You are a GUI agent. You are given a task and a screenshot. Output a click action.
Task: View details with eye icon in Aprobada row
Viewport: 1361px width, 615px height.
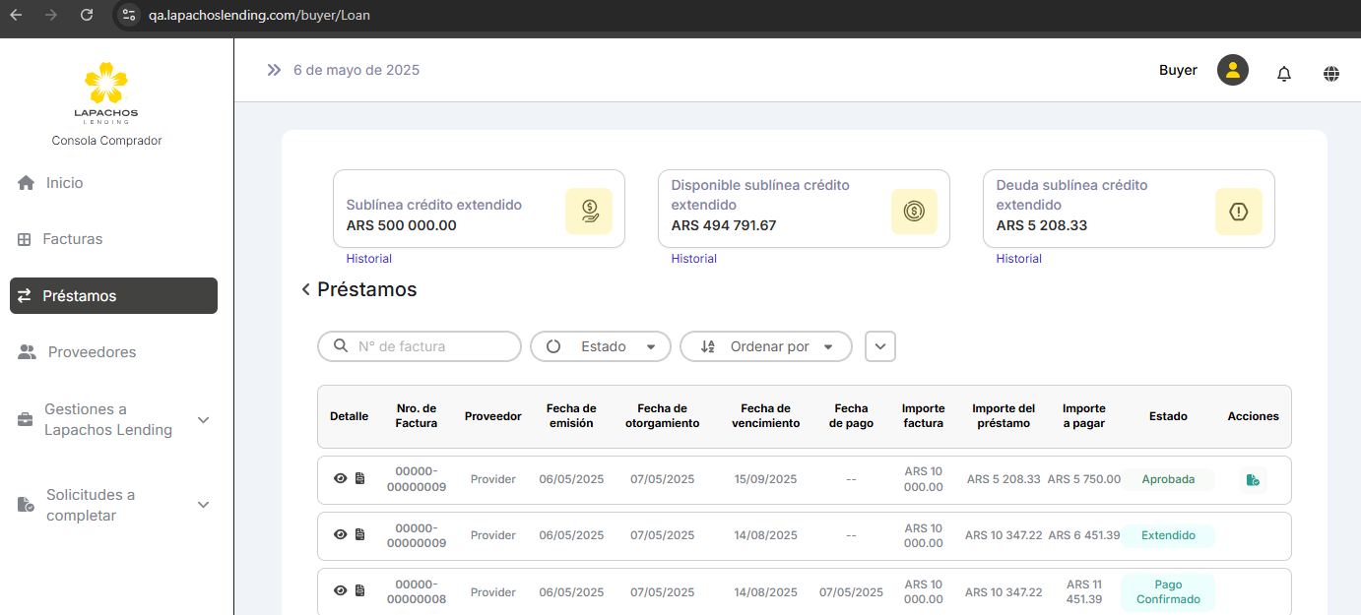point(340,479)
